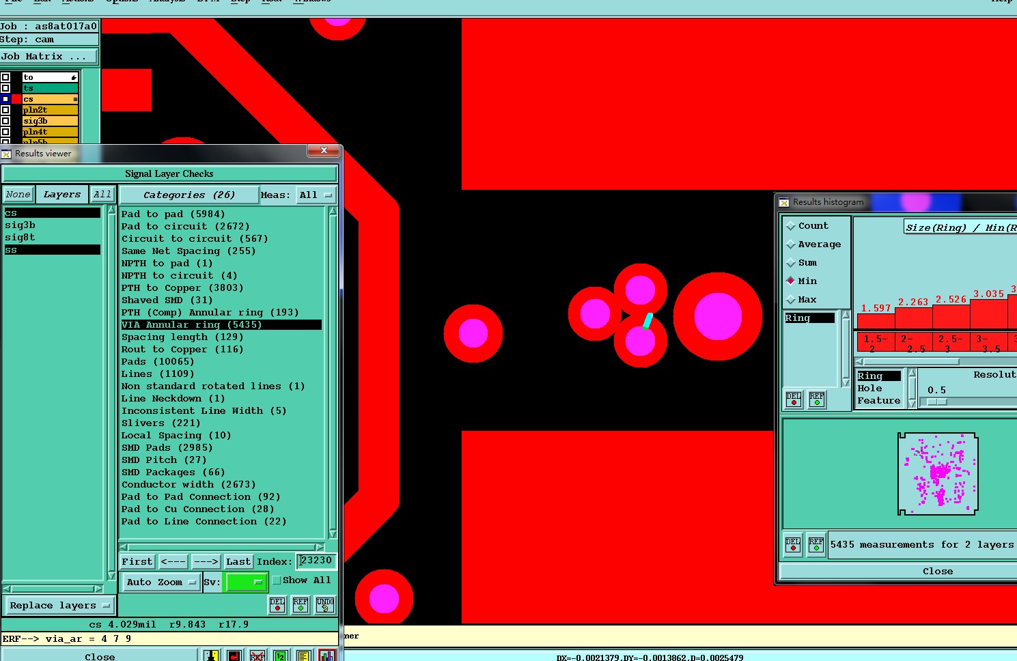Switch to the All layers tab

[x=102, y=195]
